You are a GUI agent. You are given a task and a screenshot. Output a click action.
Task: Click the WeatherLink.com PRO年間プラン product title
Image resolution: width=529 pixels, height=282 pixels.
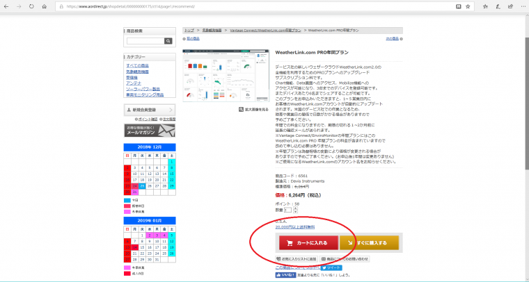tap(312, 53)
